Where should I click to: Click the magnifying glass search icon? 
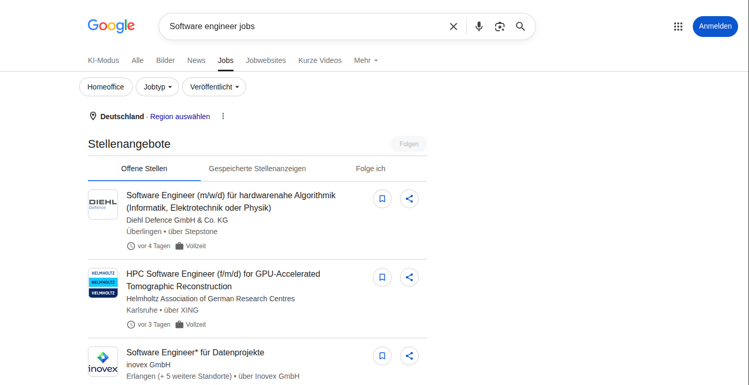[521, 27]
